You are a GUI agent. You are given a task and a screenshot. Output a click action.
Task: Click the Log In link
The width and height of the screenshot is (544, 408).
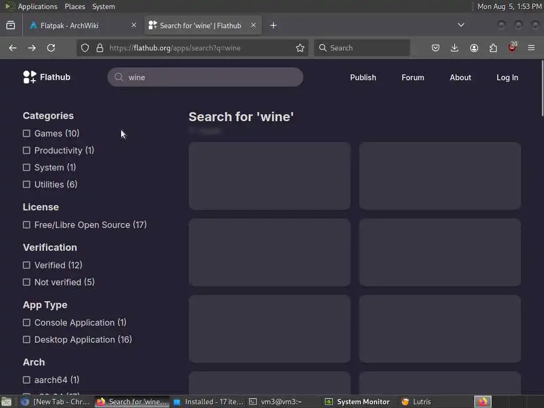[507, 78]
